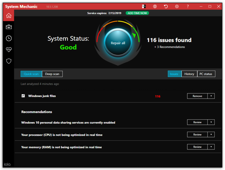The width and height of the screenshot is (225, 170).
Task: Expand Review dropdown for memory (RAM) row
Action: click(x=211, y=147)
